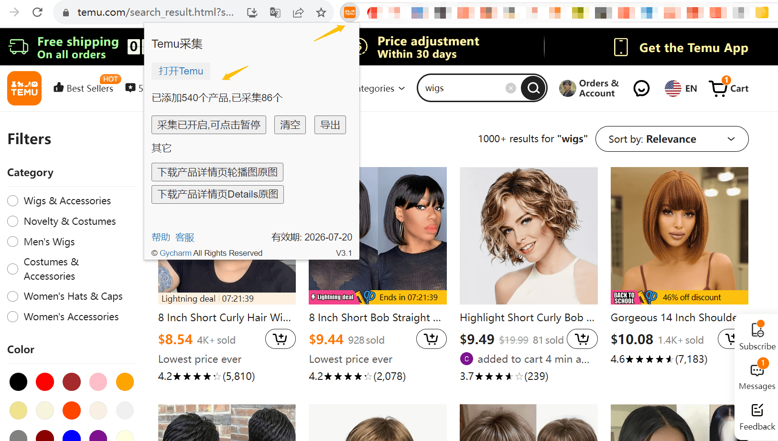Pick the bright red color swatch
The width and height of the screenshot is (778, 441).
click(x=45, y=382)
